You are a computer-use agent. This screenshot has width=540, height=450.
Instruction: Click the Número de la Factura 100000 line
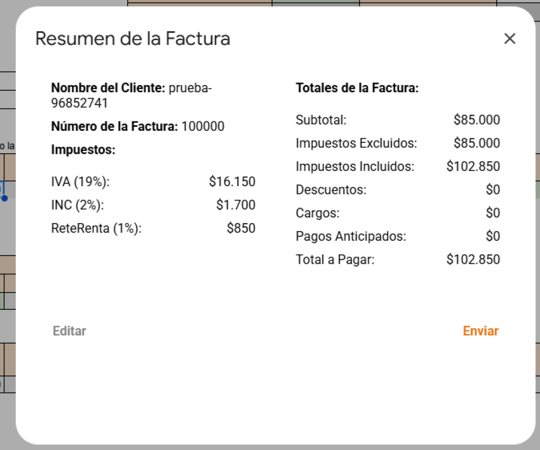coord(138,126)
